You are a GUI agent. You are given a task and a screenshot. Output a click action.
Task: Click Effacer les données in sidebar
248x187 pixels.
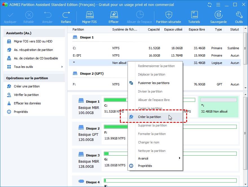(x=27, y=103)
